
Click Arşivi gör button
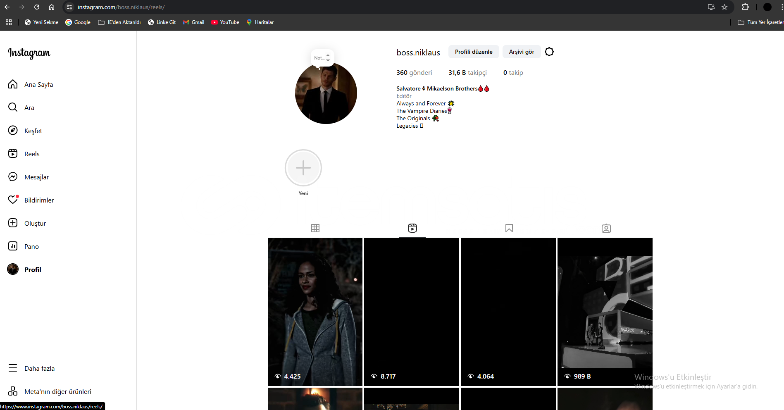click(x=522, y=52)
